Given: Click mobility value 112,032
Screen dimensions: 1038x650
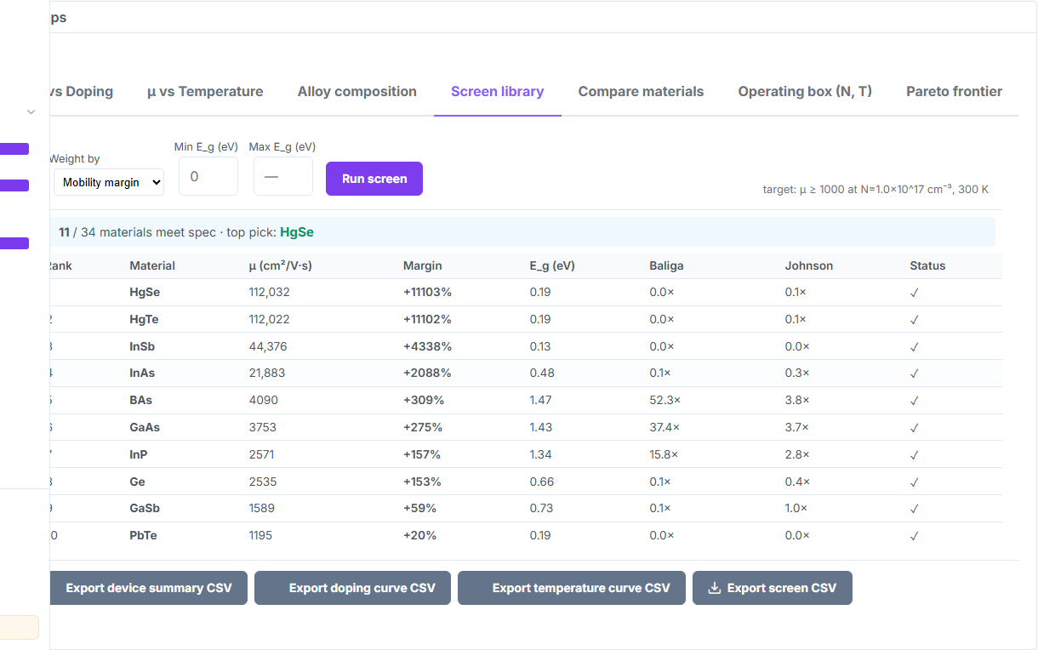Looking at the screenshot, I should pyautogui.click(x=269, y=292).
